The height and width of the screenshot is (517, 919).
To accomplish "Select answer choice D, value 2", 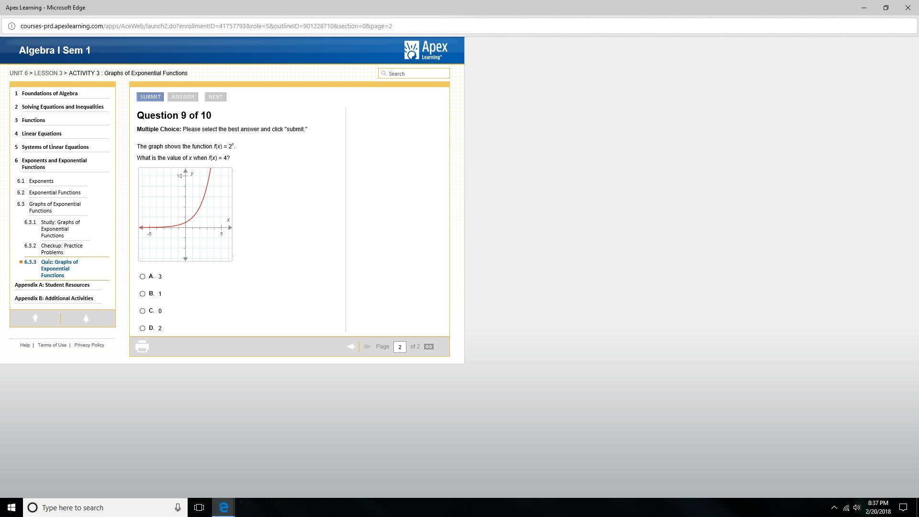I will pos(143,328).
